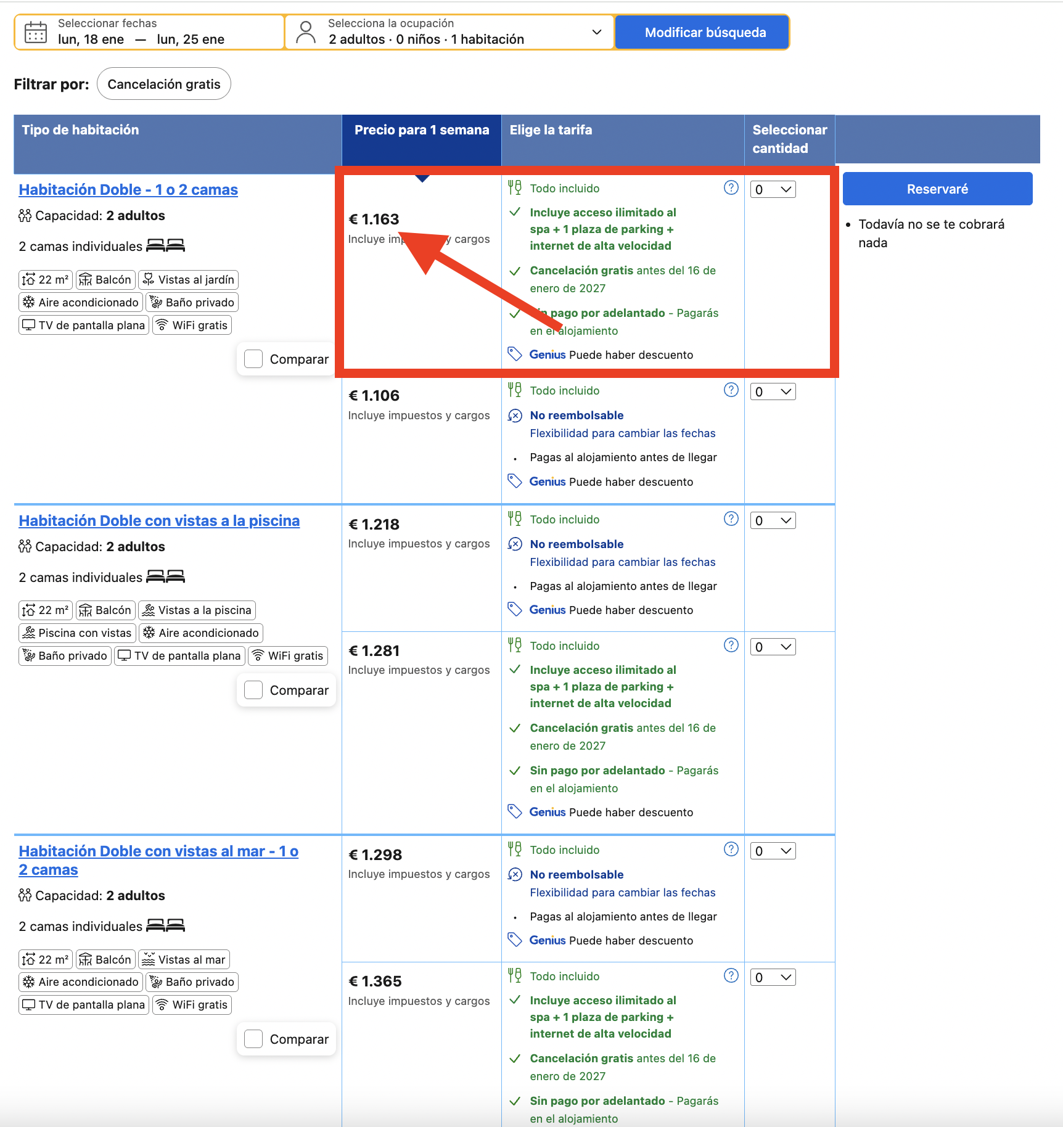Image resolution: width=1063 pixels, height=1127 pixels.
Task: Click help icon for €1.281 rate
Action: (x=731, y=645)
